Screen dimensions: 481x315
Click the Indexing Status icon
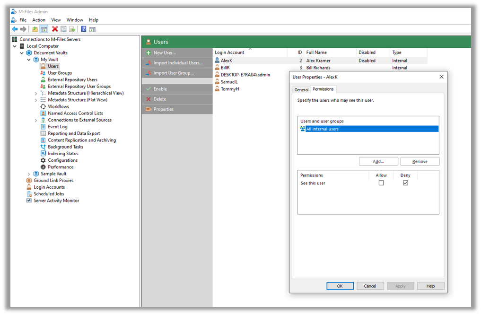(43, 153)
